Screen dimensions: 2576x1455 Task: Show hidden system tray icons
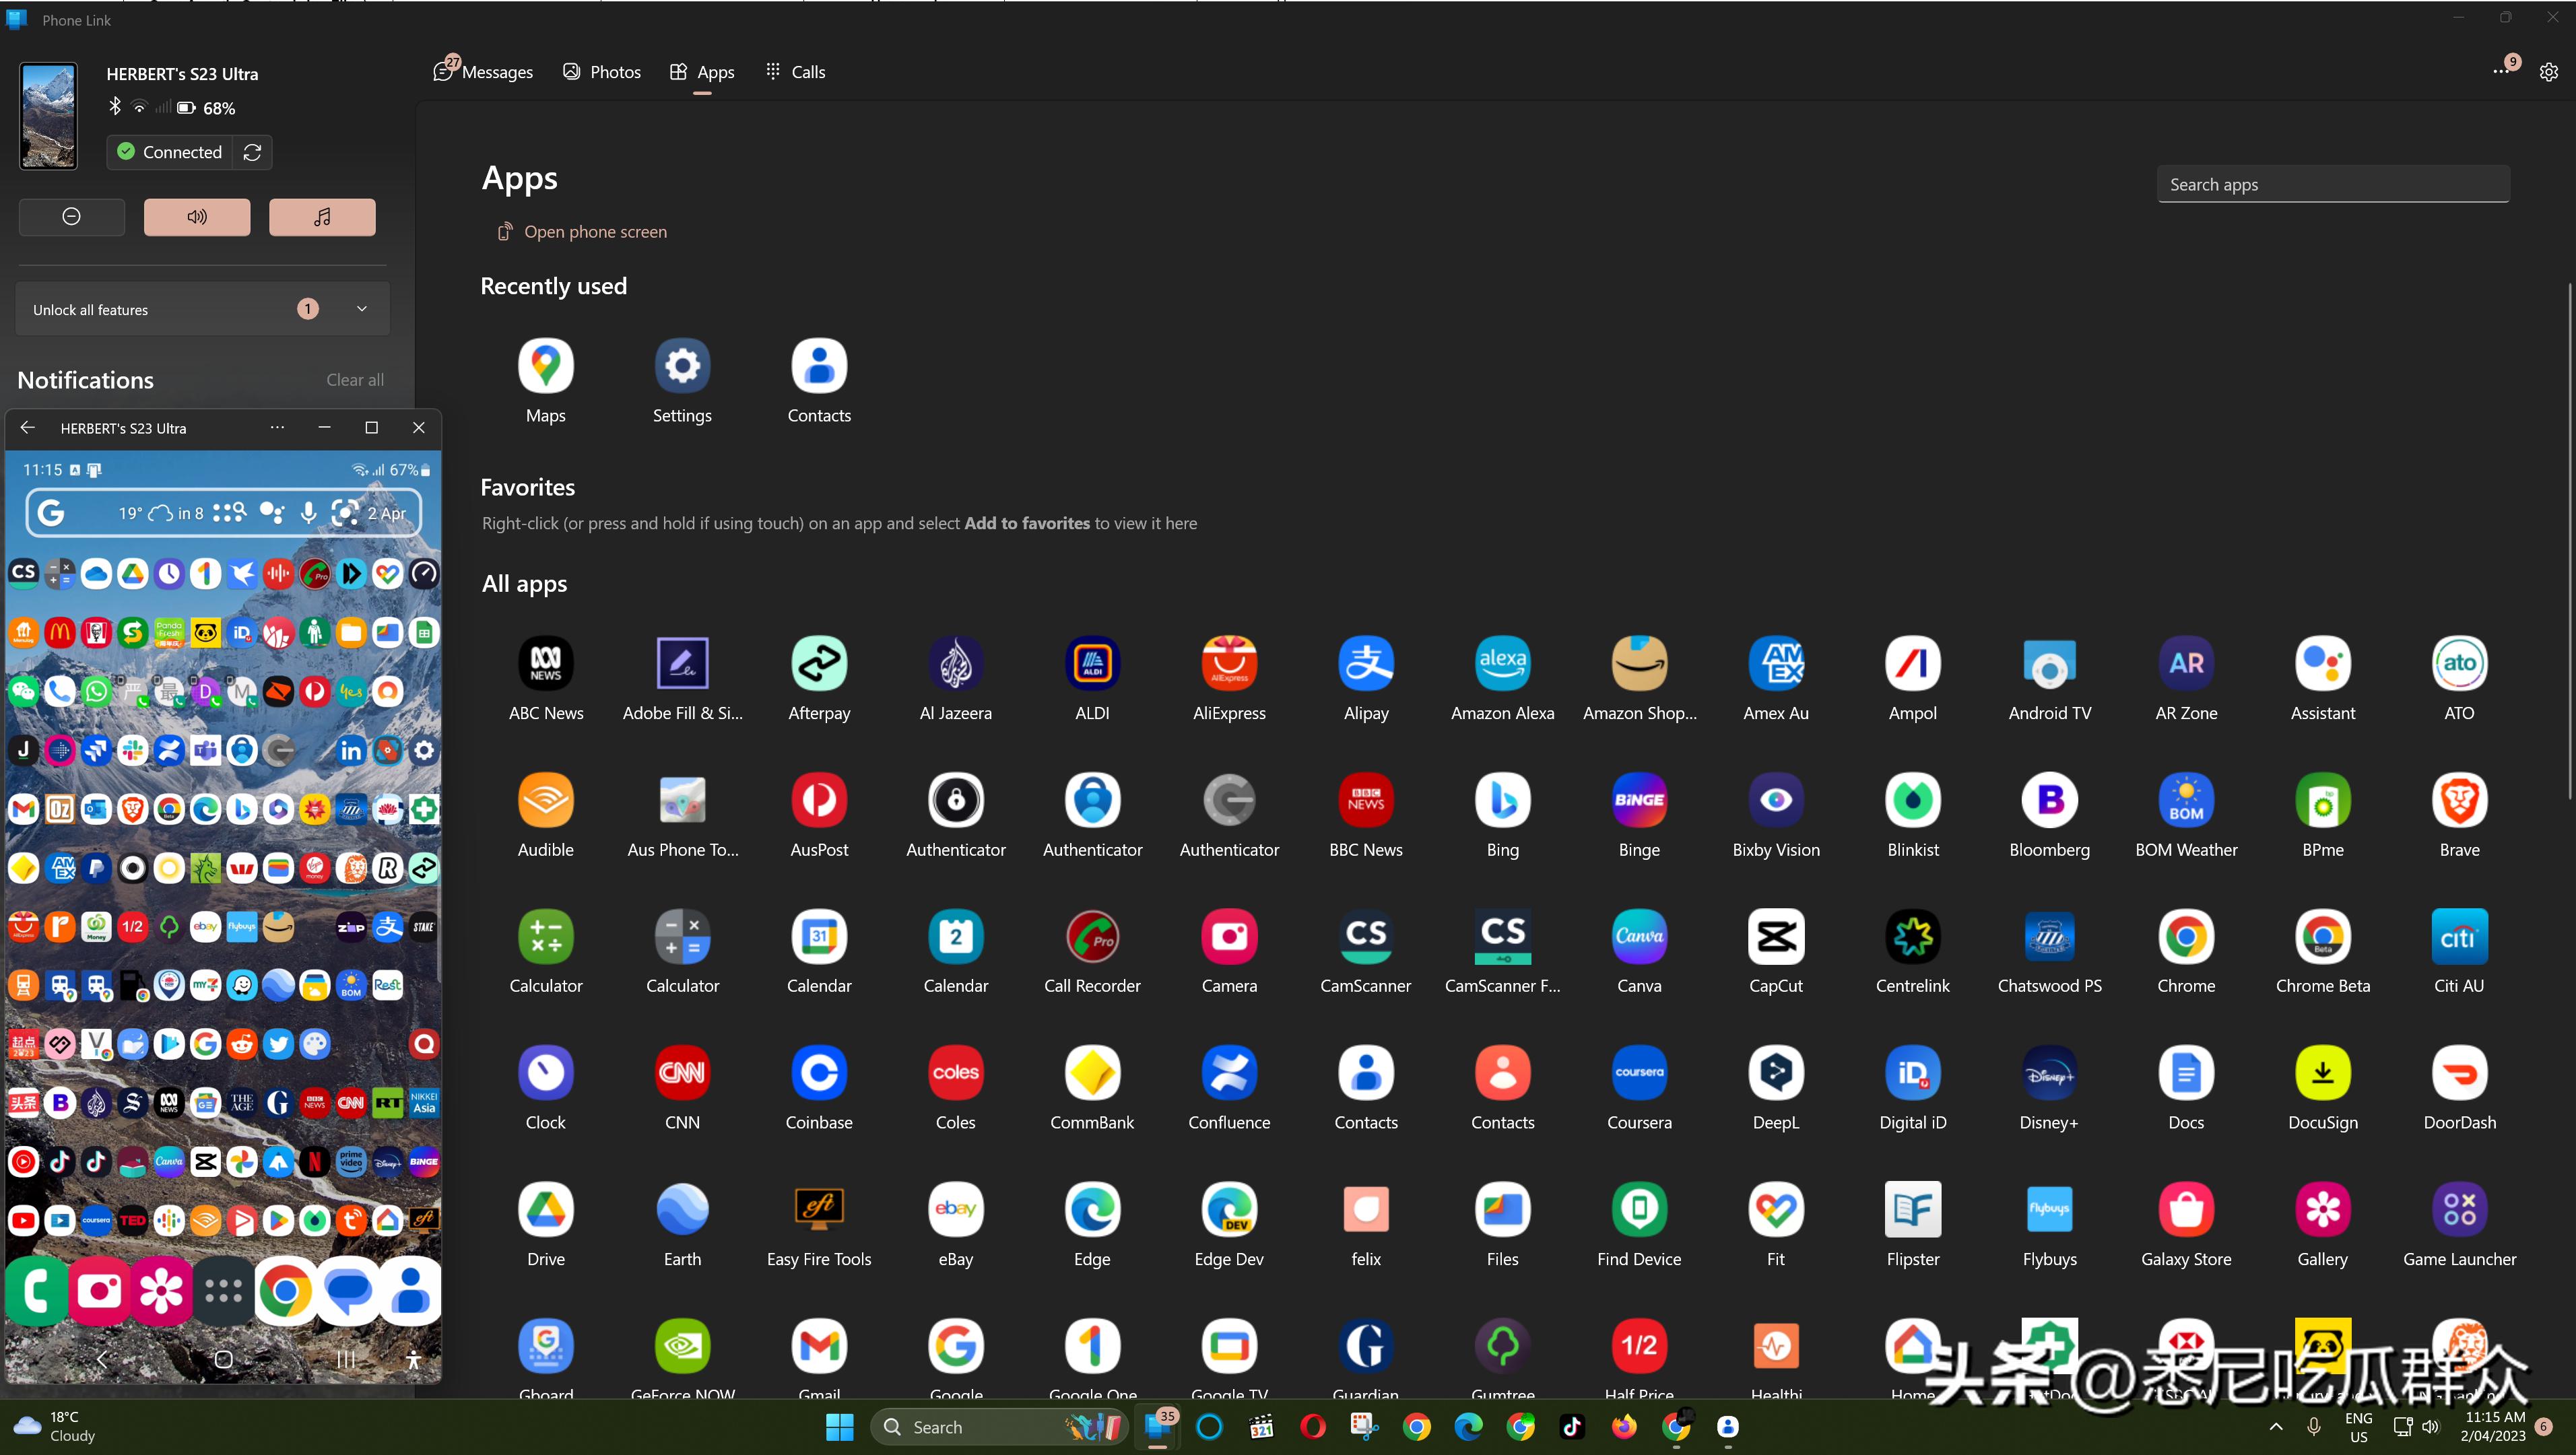[x=2276, y=1427]
